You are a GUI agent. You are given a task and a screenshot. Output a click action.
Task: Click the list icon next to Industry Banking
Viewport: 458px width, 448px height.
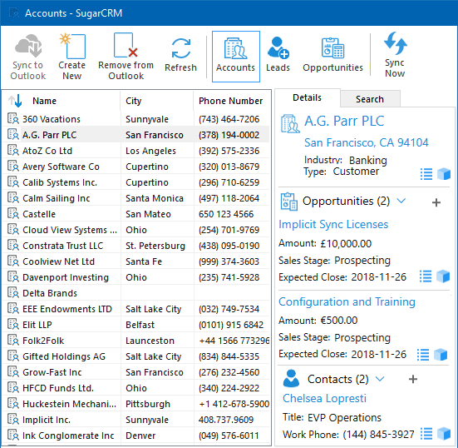[x=426, y=174]
